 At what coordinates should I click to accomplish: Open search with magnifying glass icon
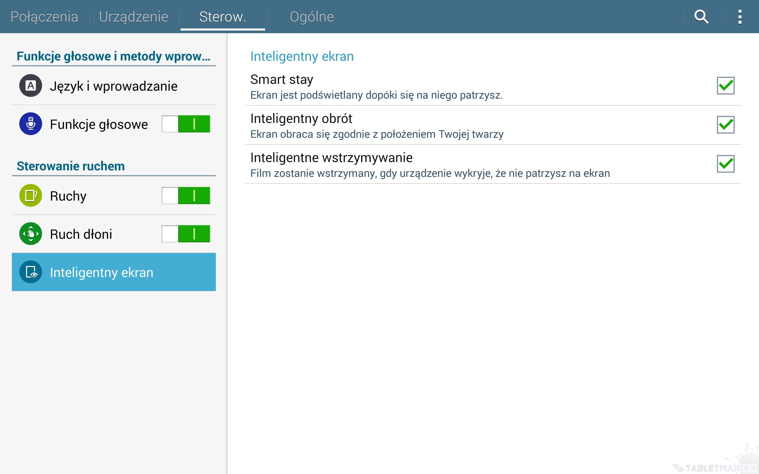(x=701, y=17)
